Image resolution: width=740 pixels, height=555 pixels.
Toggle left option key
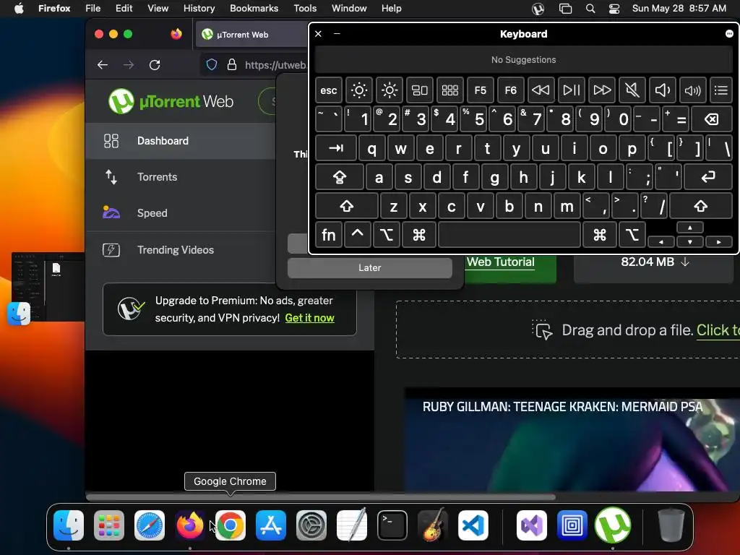pos(387,235)
